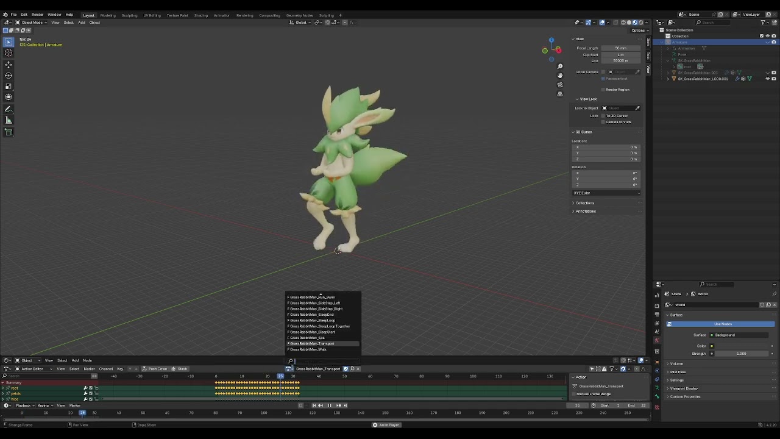
Task: Expand the Volume panel in World properties
Action: [676, 364]
